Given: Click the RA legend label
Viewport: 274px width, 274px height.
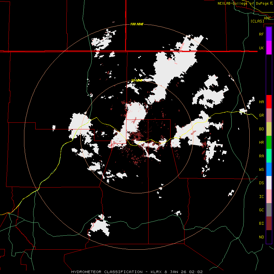Looking at the screenshot, I should (x=261, y=156).
